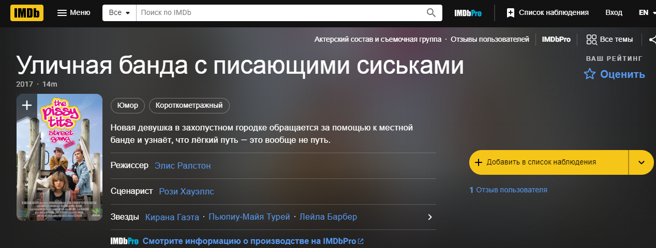Open the Pissy Tits poster image
This screenshot has height=248, width=656.
click(x=59, y=157)
